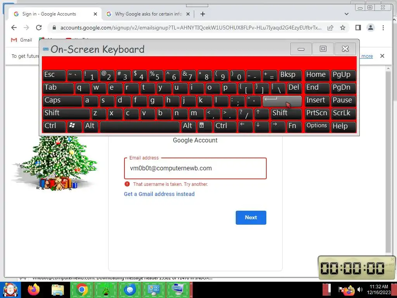Toggle the left Shift key on keyboard
This screenshot has width=397, height=298.
(x=66, y=113)
